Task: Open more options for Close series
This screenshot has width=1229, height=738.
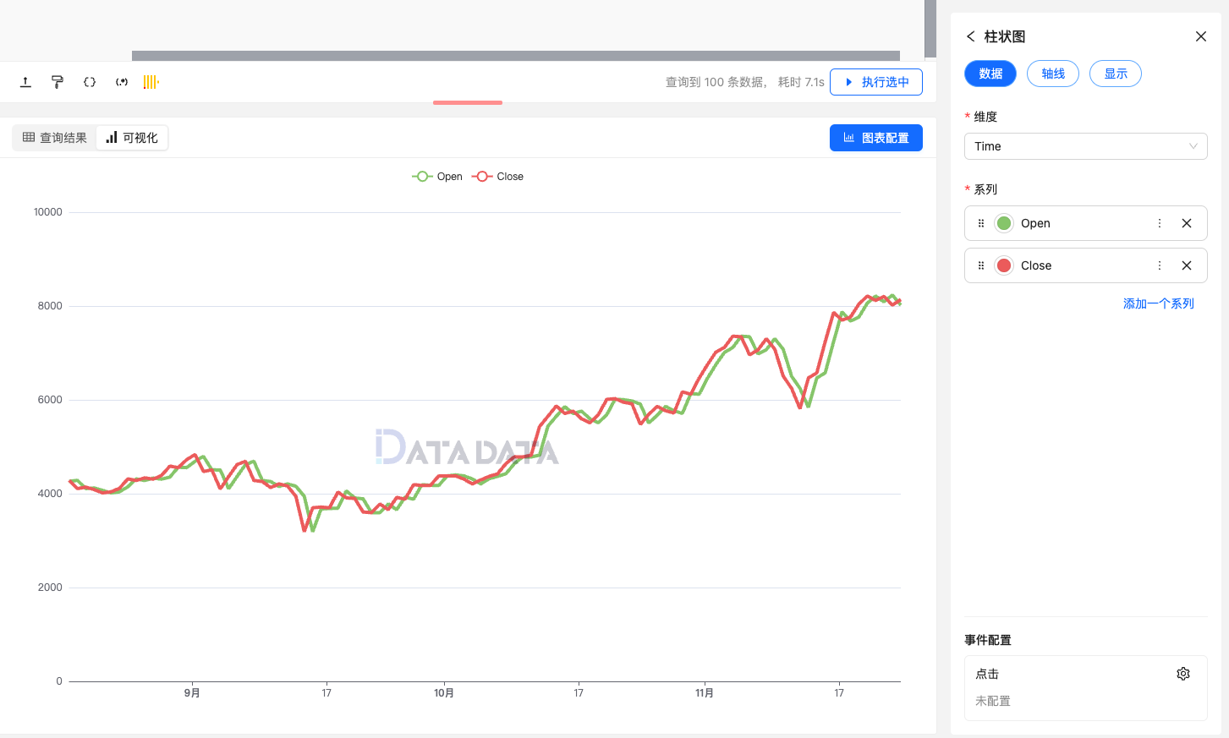Action: point(1160,265)
